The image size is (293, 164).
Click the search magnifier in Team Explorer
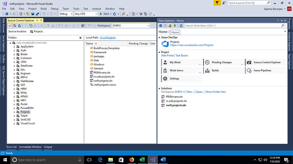click(x=283, y=26)
